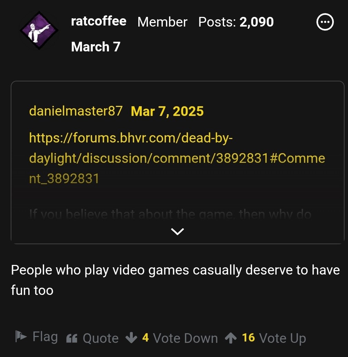Select the March 7 post date
The height and width of the screenshot is (357, 348).
click(95, 47)
